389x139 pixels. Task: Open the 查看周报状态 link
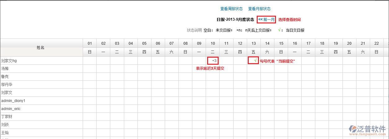[231, 9]
